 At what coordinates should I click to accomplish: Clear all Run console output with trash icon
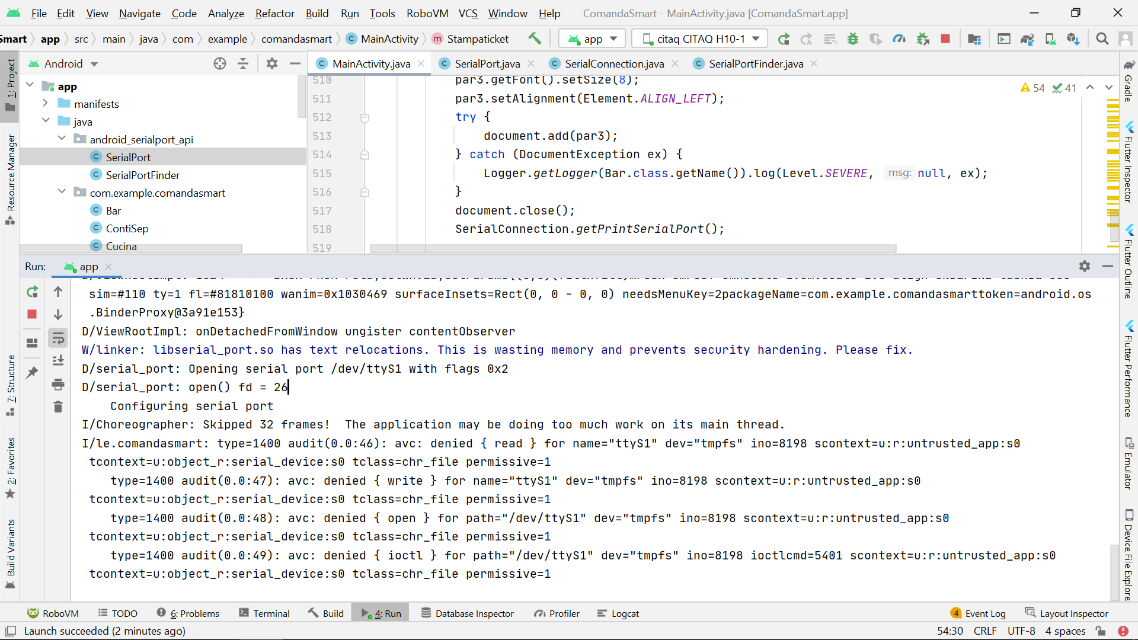(x=58, y=407)
